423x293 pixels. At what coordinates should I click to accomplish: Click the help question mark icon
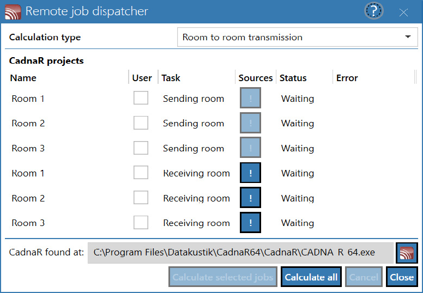pos(373,11)
